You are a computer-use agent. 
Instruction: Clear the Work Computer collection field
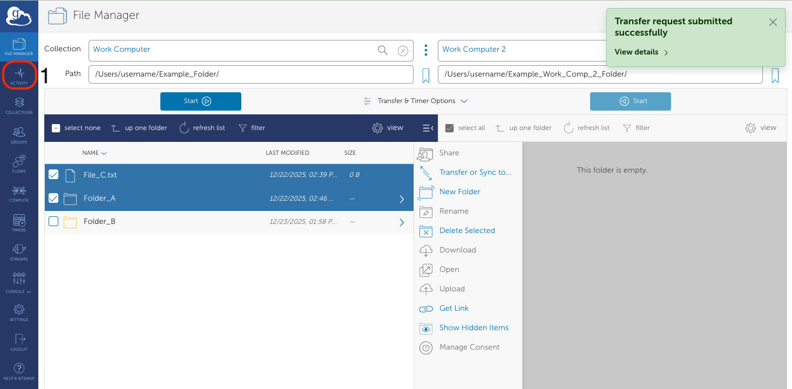coord(403,51)
